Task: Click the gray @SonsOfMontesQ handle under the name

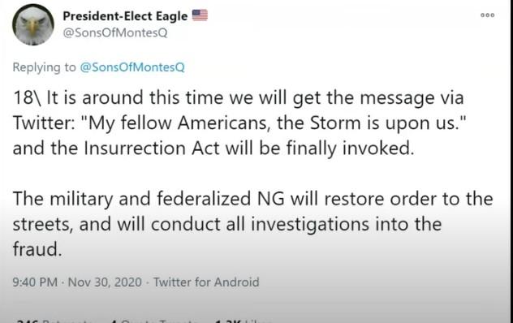Action: coord(114,32)
